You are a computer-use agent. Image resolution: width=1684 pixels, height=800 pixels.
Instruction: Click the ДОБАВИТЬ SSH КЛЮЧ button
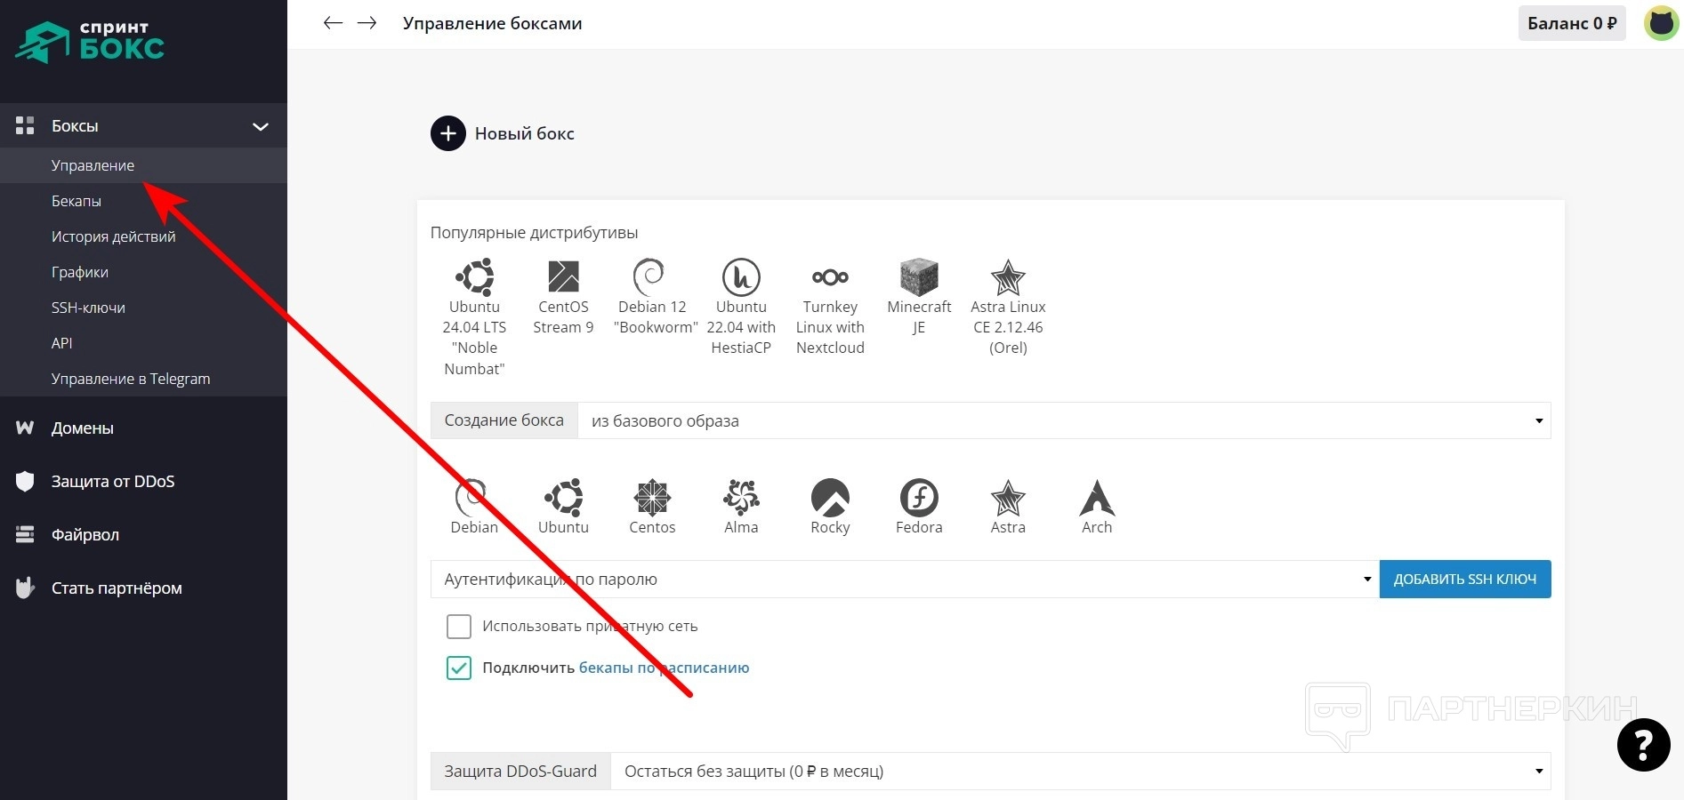click(x=1464, y=580)
